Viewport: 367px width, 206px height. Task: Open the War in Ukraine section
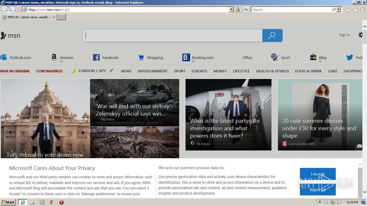(x=15, y=71)
